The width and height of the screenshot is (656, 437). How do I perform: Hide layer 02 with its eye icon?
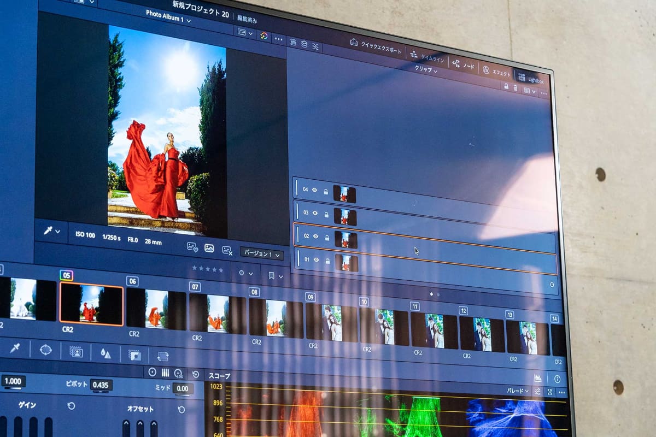[315, 235]
